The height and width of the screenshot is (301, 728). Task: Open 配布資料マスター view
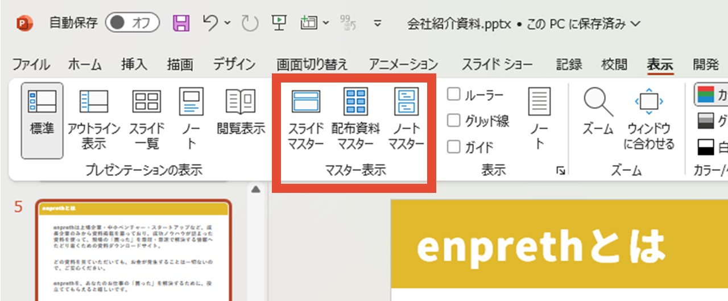356,119
